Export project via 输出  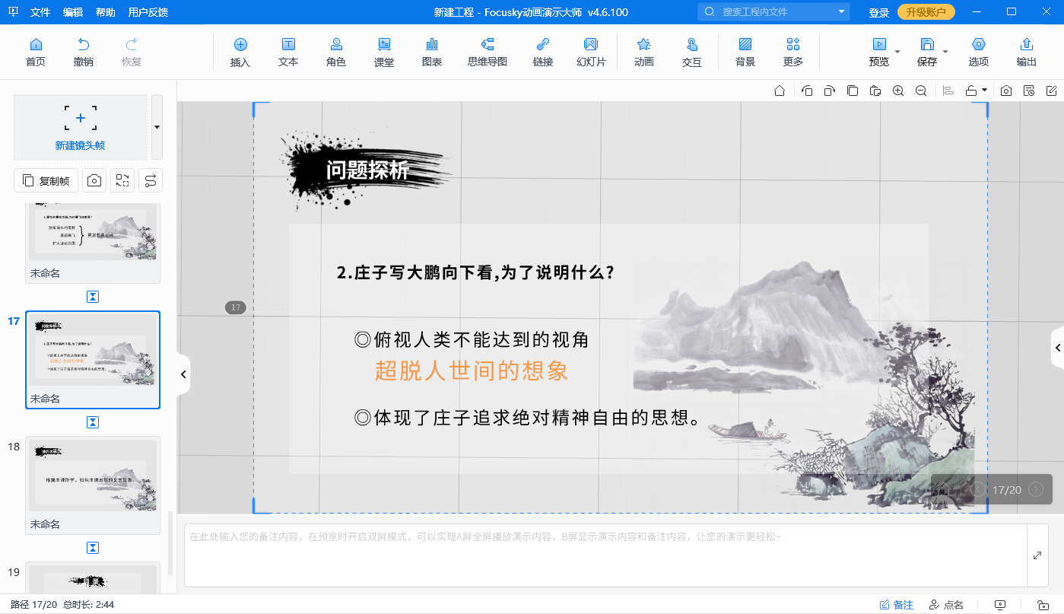click(x=1027, y=52)
